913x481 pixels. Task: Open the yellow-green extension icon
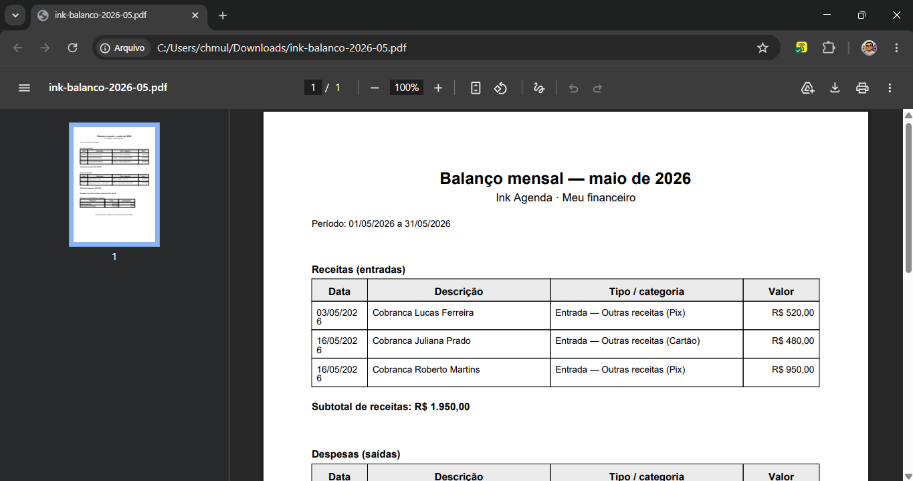click(801, 47)
